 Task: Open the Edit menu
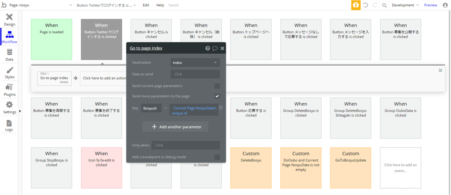pyautogui.click(x=146, y=5)
